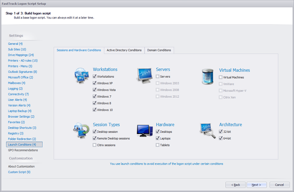Select Sessions and Hardware Conditions tab
294x192 pixels.
coord(79,50)
